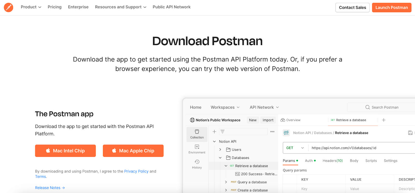Click the filter icon in collection search

(223, 132)
